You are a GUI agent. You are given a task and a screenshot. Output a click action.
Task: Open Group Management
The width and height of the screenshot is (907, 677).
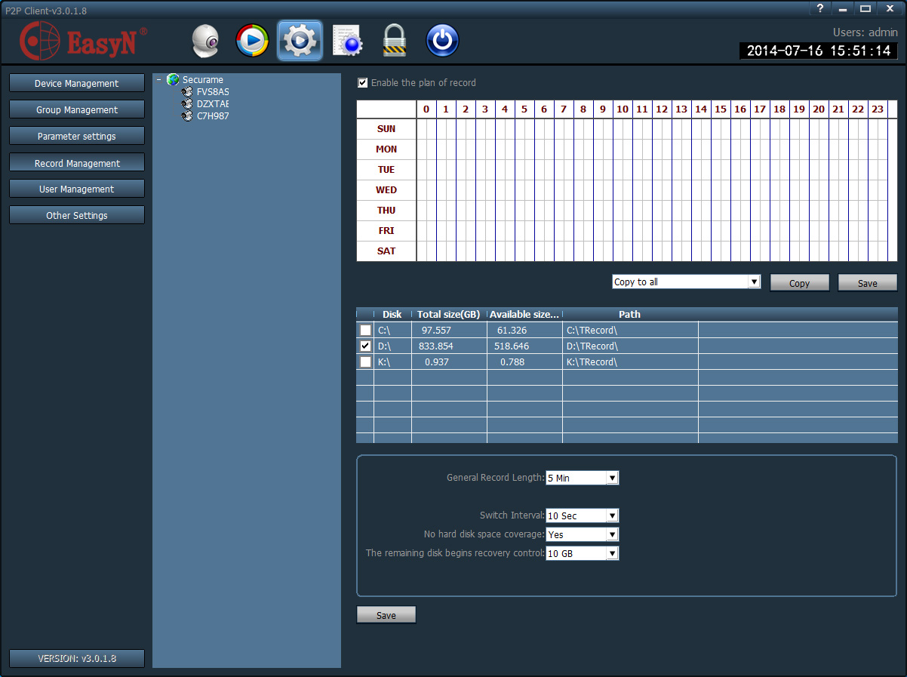[77, 110]
